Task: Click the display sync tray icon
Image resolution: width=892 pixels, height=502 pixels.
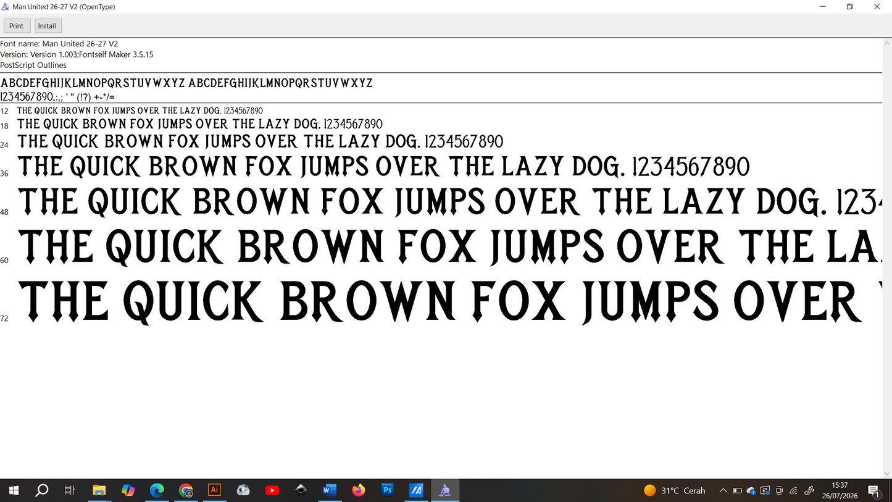Action: point(765,490)
